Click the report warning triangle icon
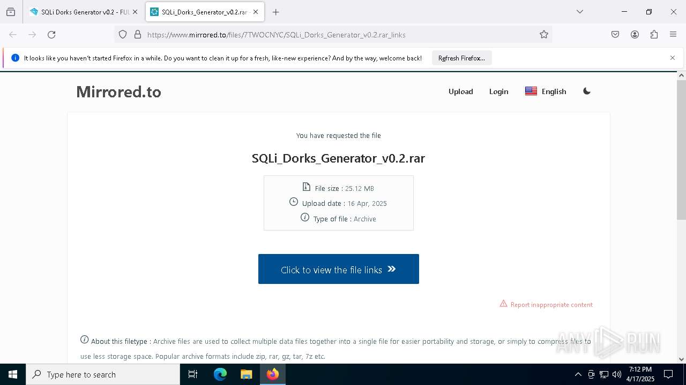This screenshot has width=686, height=385. [503, 304]
